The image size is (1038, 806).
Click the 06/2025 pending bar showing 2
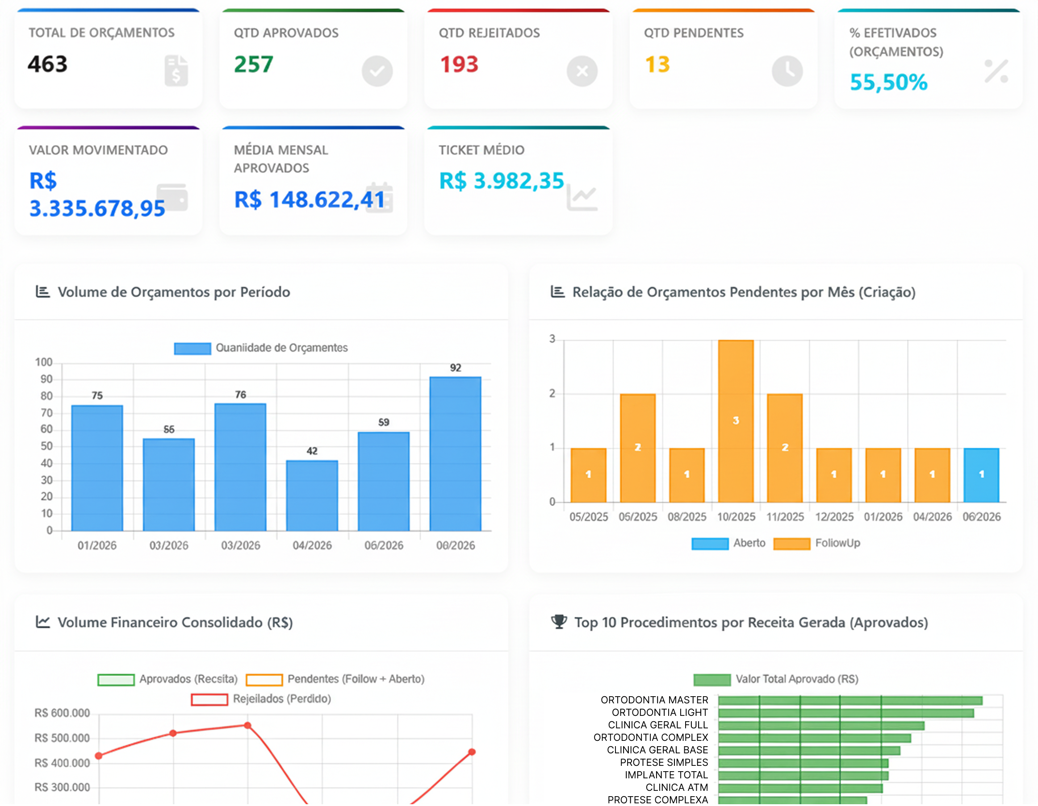pyautogui.click(x=638, y=449)
